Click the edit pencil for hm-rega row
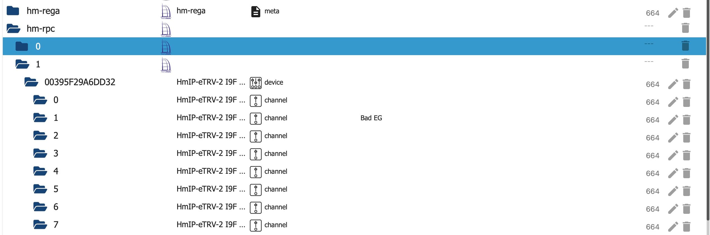 point(673,13)
